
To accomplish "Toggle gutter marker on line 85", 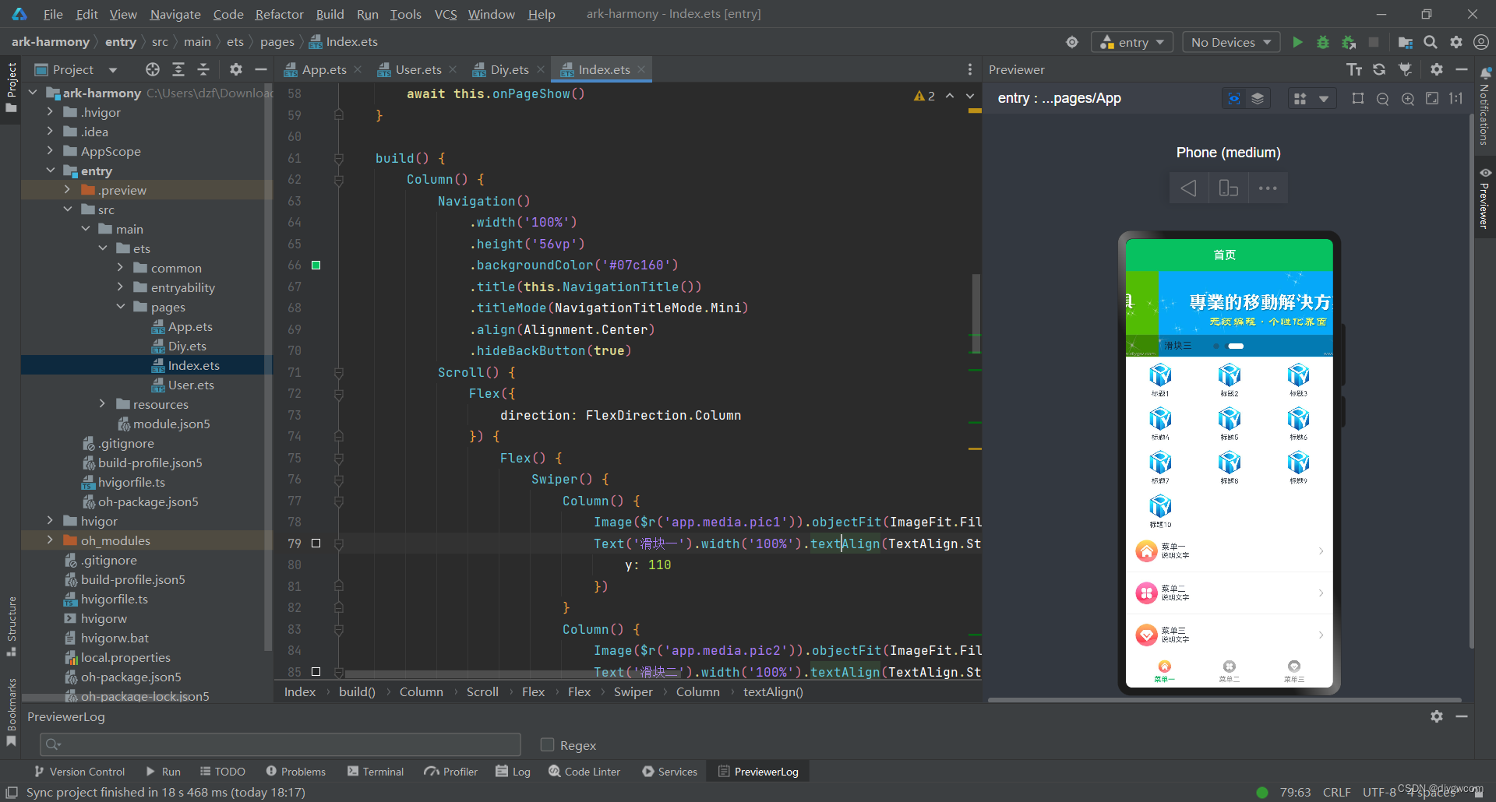I will (316, 671).
